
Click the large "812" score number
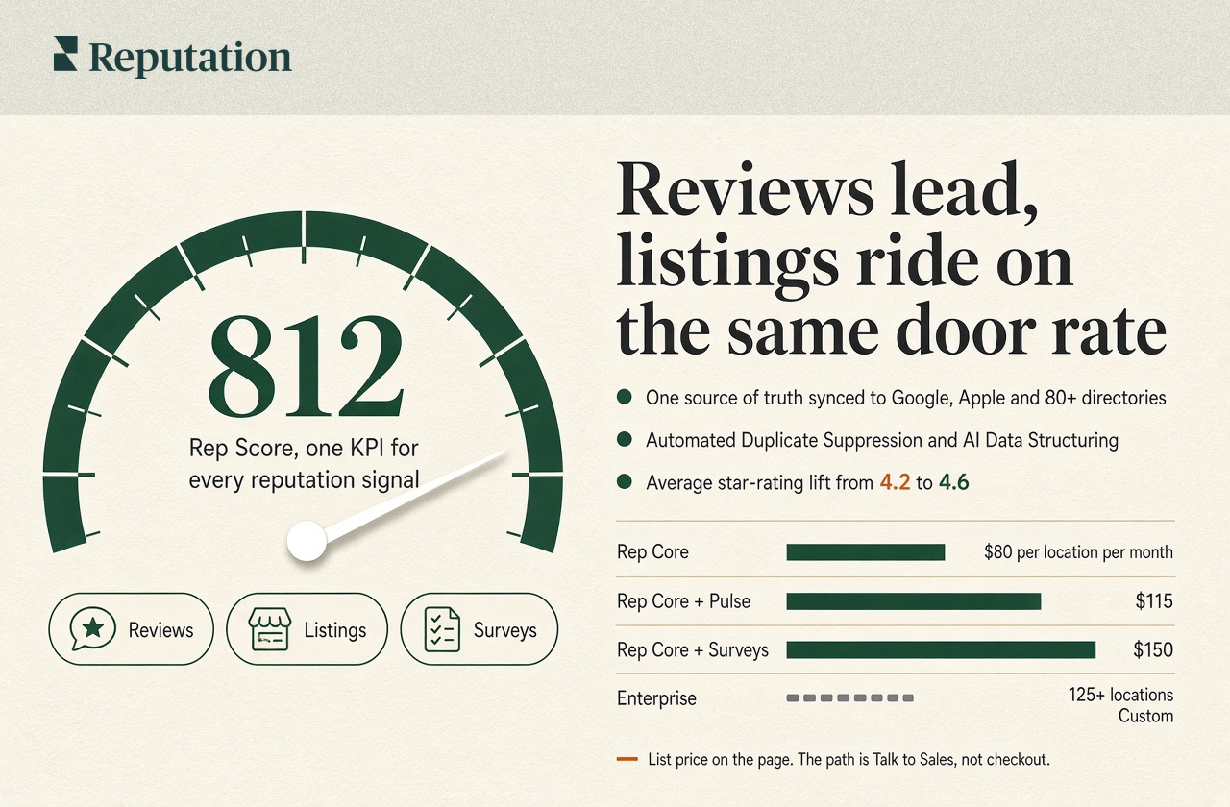(306, 368)
